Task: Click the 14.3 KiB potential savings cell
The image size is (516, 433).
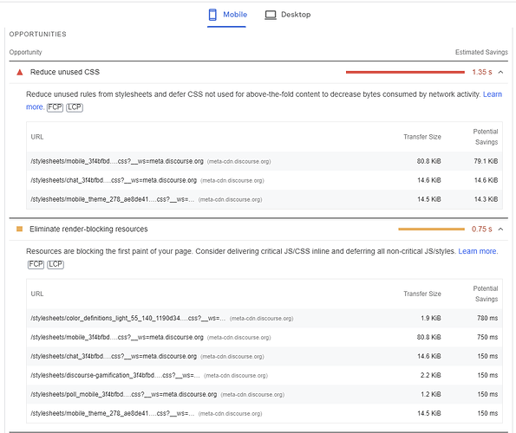Action: point(486,199)
